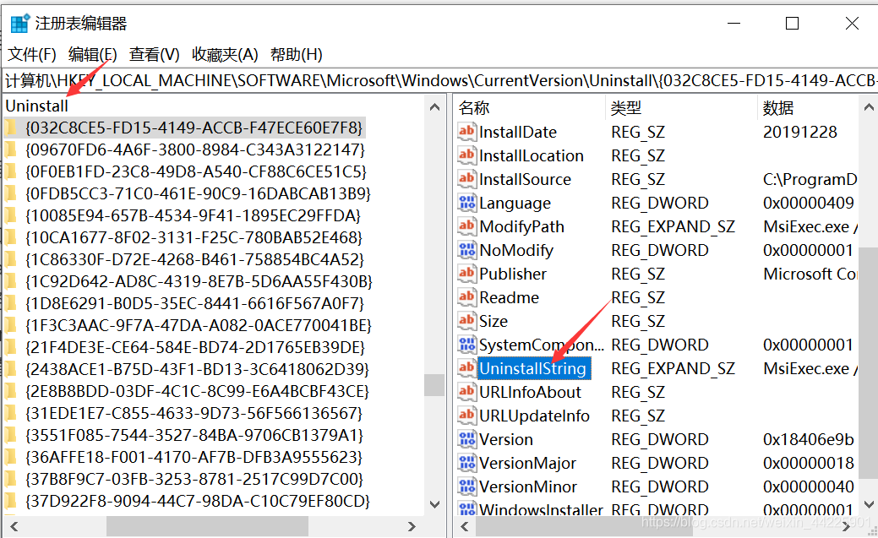Select key {10085E94-657B-4534-9F41-1895EC29FFDA}
Image resolution: width=878 pixels, height=538 pixels.
point(194,215)
